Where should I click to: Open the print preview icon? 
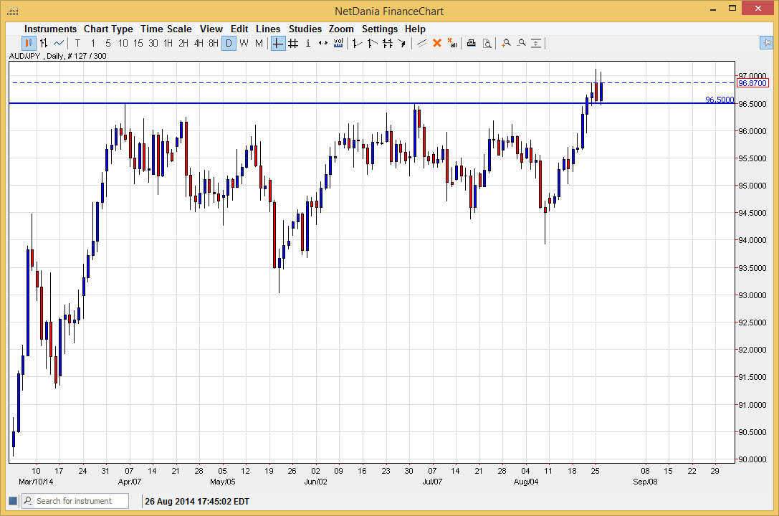pos(488,43)
